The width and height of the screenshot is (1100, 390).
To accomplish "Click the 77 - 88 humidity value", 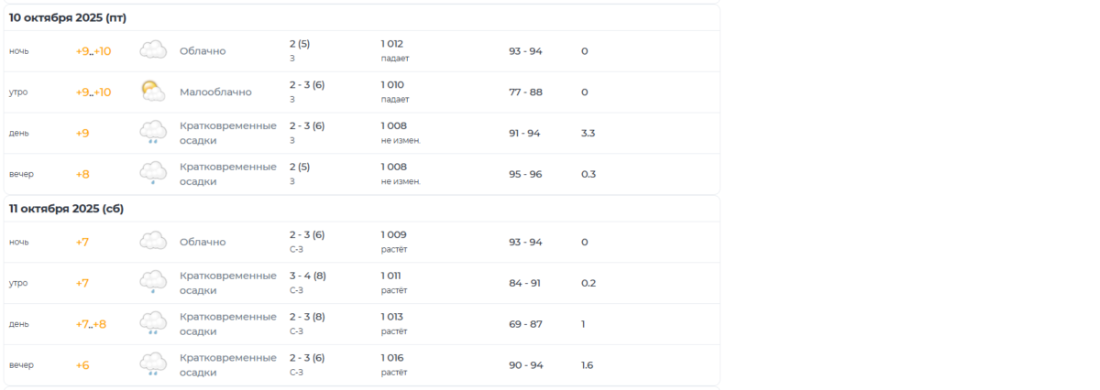I will tap(525, 92).
